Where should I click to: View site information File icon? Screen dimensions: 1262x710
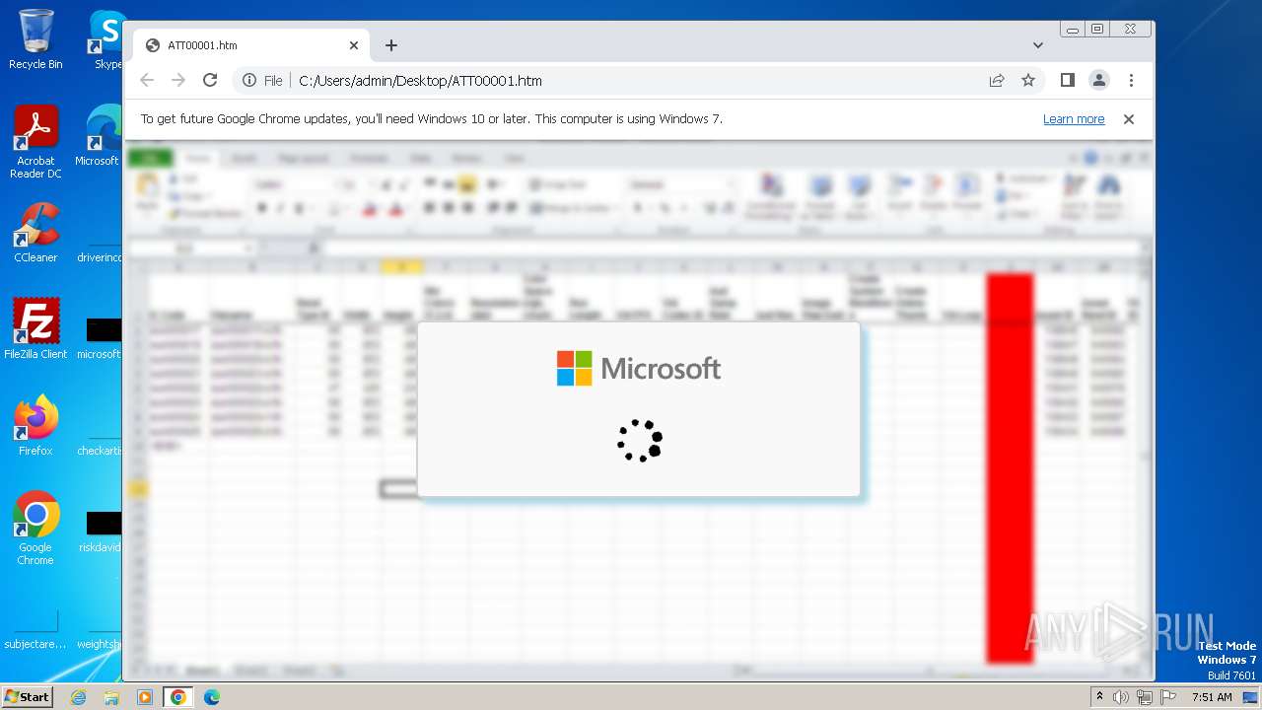(262, 81)
